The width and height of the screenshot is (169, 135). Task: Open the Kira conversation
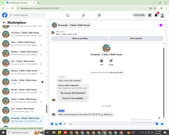pyautogui.click(x=23, y=63)
